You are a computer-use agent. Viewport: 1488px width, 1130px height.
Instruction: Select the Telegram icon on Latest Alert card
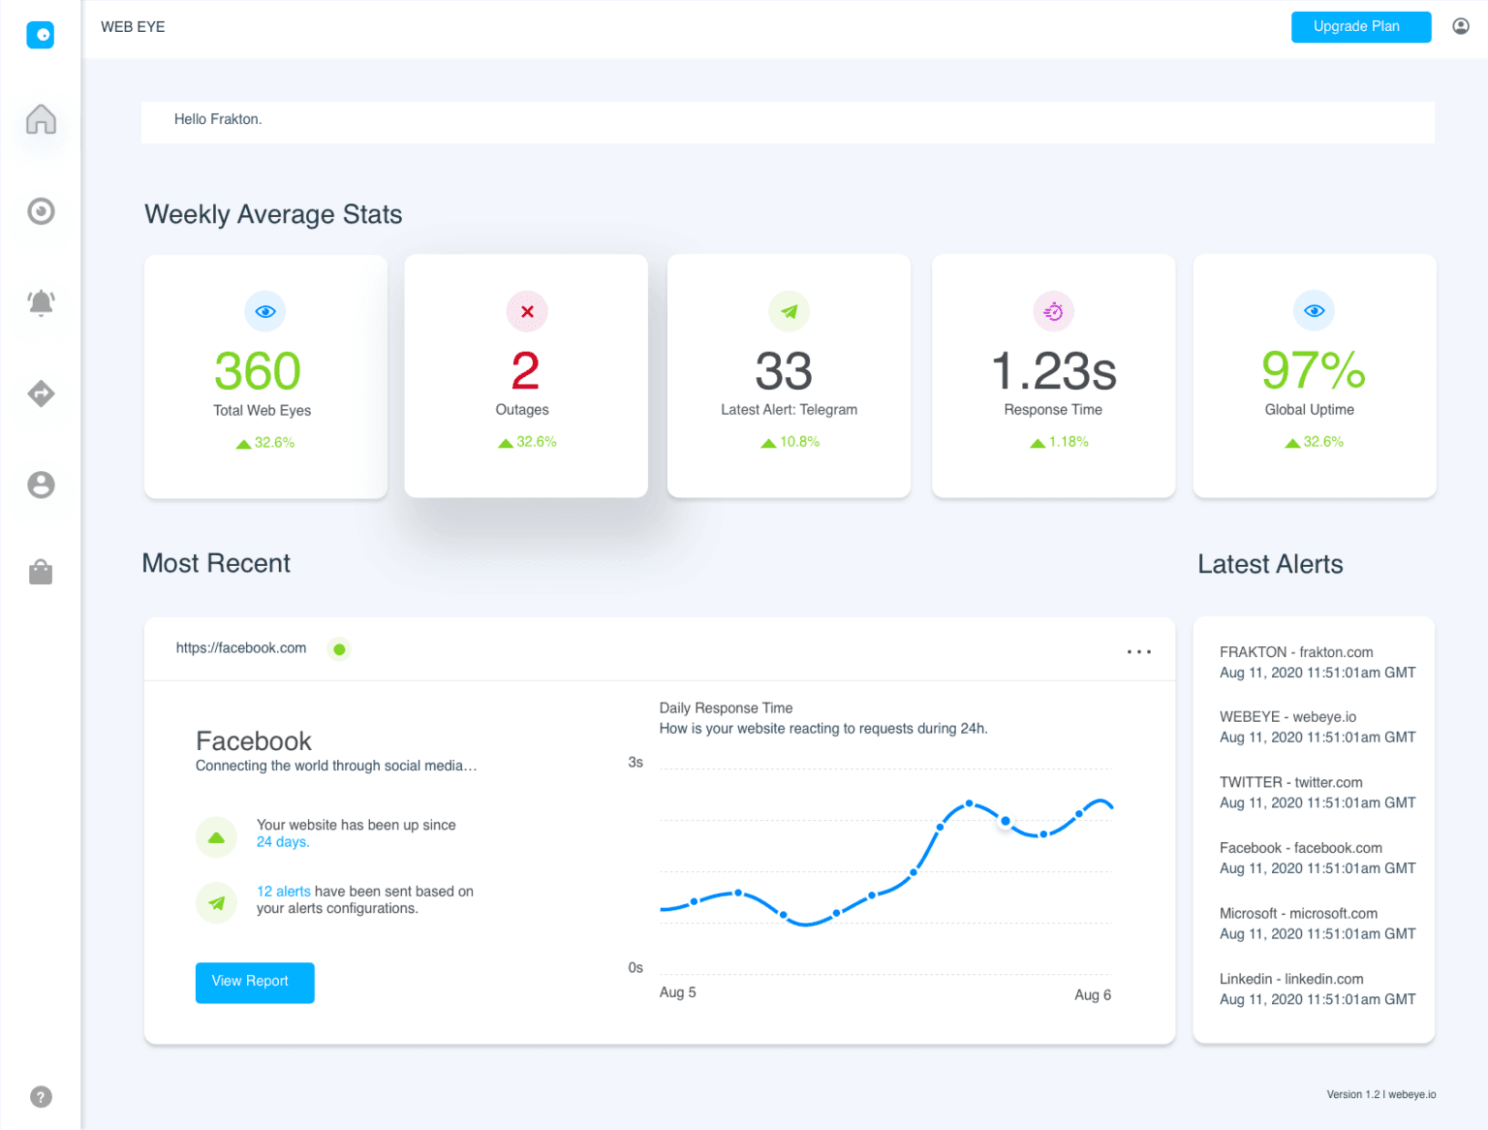789,311
